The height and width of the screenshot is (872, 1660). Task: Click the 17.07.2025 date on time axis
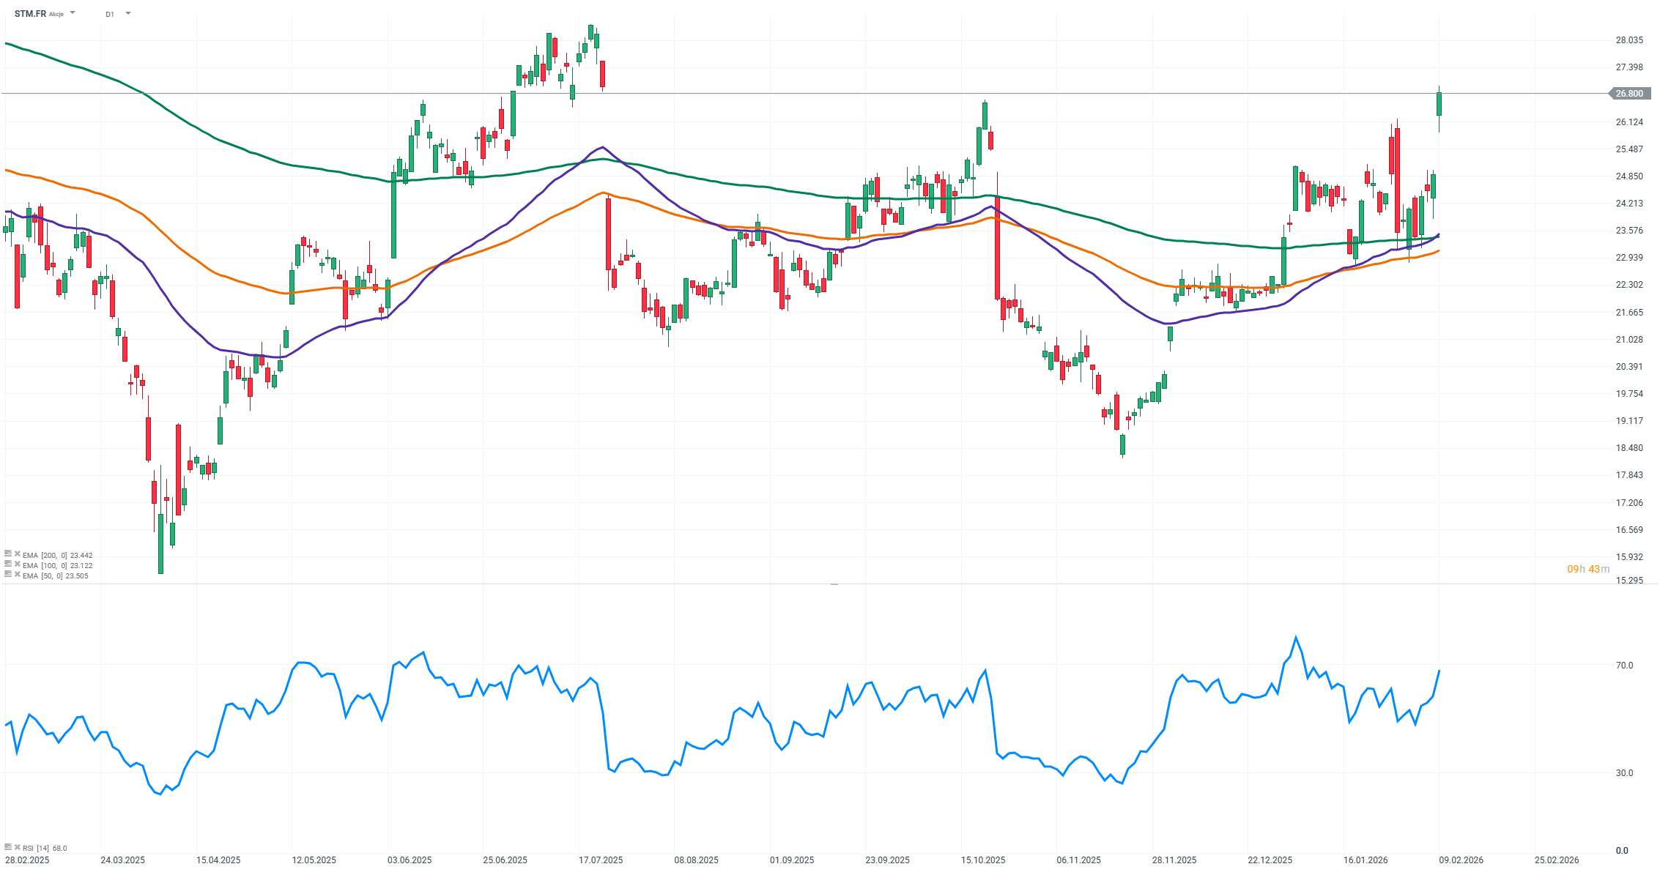point(601,860)
